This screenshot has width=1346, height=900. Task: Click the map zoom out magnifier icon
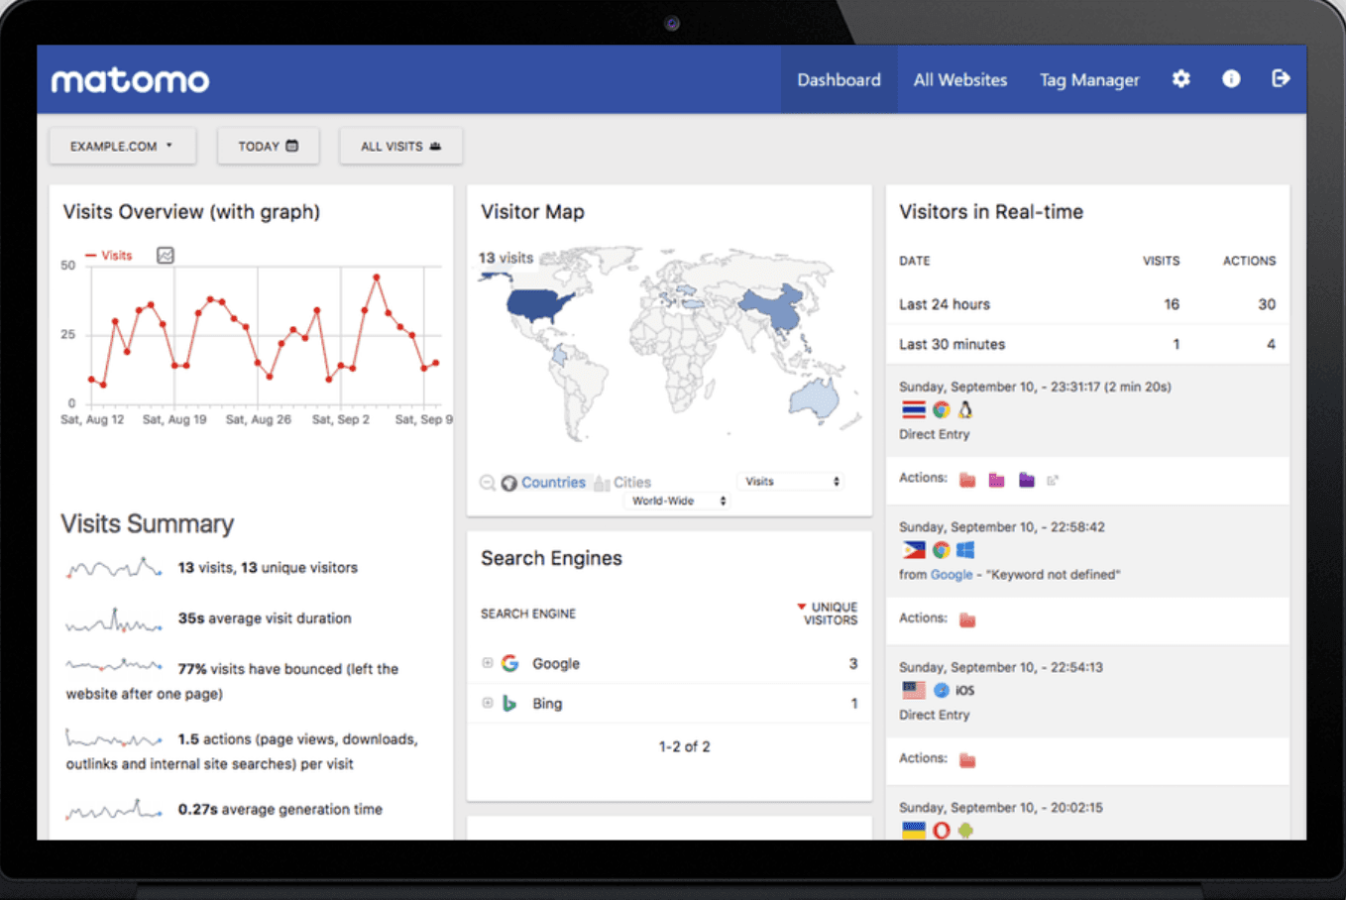point(487,483)
